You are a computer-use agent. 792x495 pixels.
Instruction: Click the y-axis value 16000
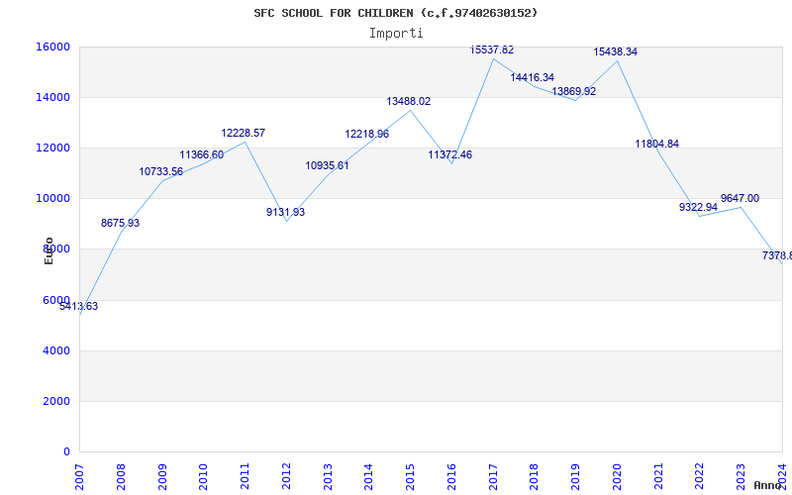click(x=52, y=47)
